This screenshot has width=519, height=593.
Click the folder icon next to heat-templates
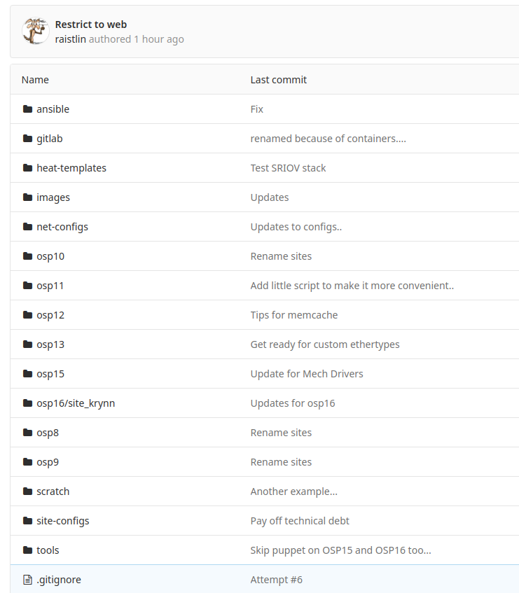28,168
